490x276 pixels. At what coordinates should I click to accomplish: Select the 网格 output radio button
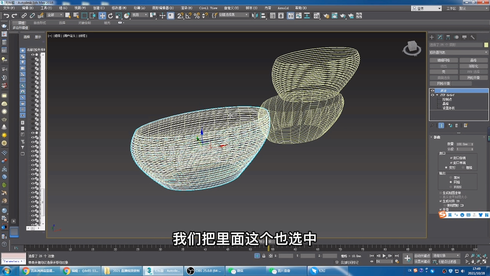pos(451,182)
